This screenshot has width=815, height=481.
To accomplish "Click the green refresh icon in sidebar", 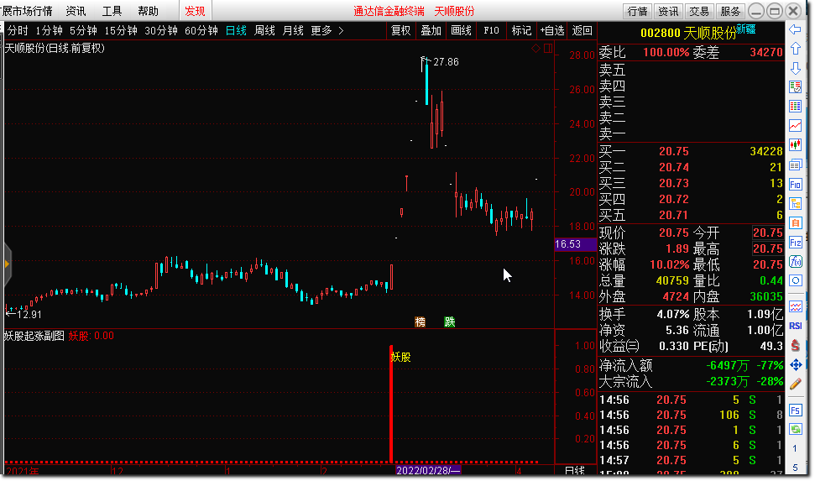I will point(795,430).
